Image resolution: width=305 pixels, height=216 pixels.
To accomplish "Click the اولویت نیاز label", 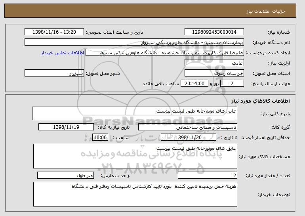I will tap(279, 63).
